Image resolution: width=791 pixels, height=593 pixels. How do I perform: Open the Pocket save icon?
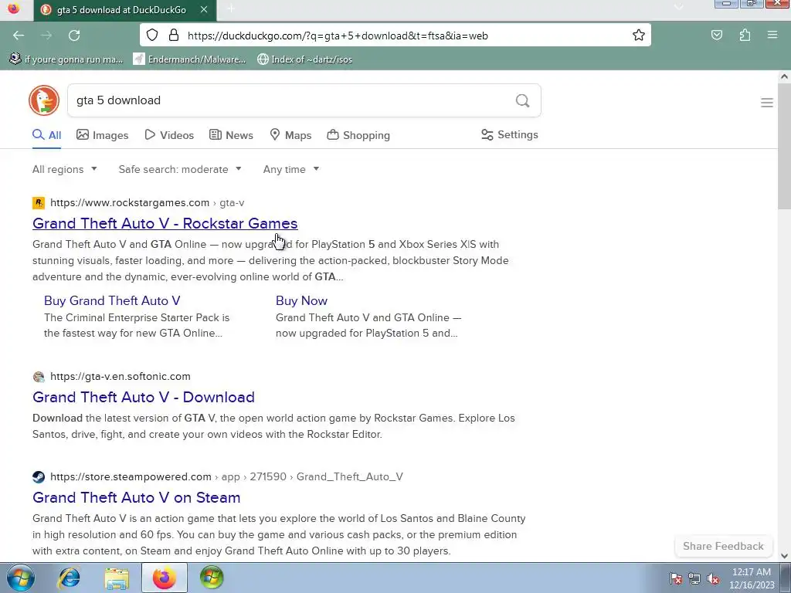tap(717, 36)
